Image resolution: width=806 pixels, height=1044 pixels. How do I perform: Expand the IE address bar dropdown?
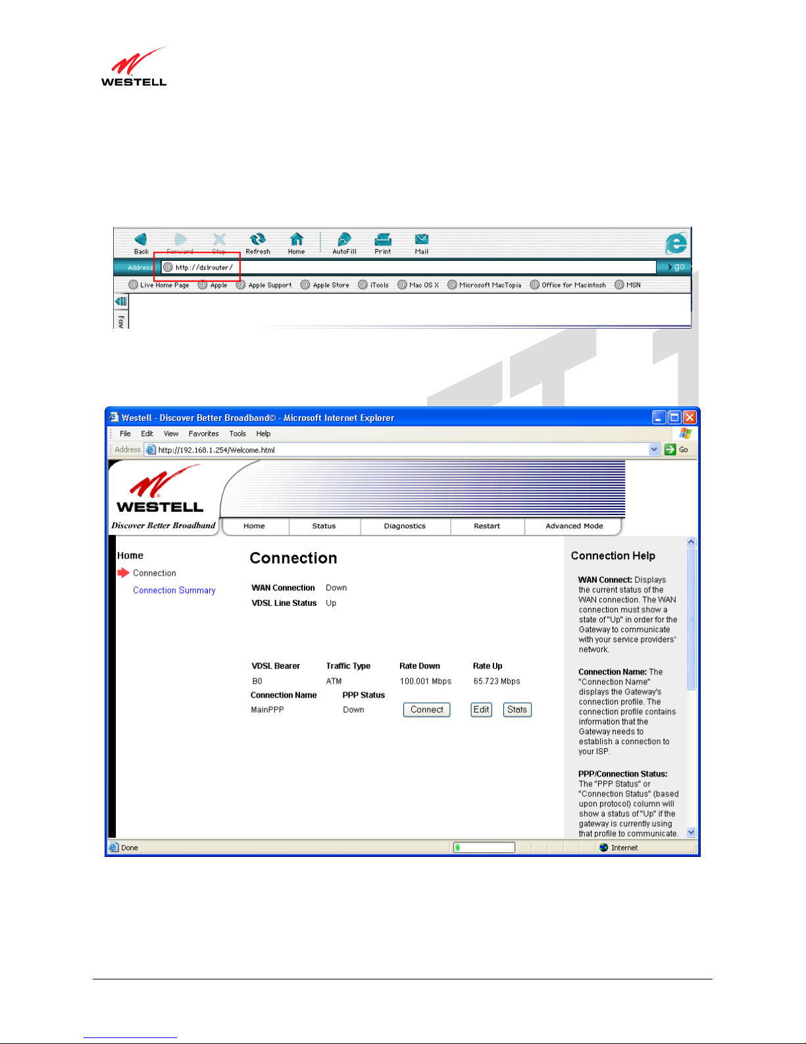tap(654, 450)
